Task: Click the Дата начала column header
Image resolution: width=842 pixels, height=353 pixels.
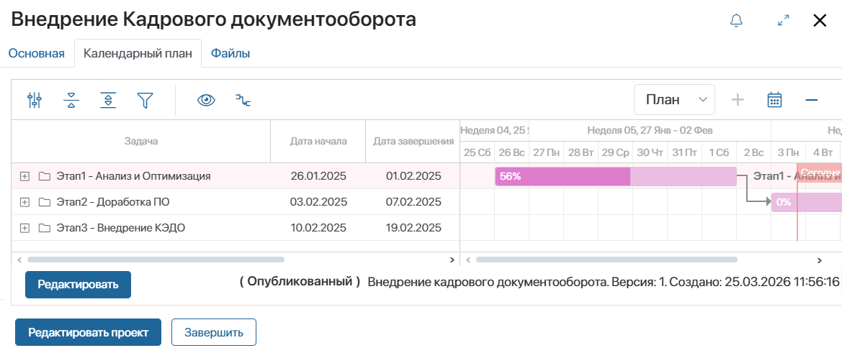Action: [x=318, y=142]
